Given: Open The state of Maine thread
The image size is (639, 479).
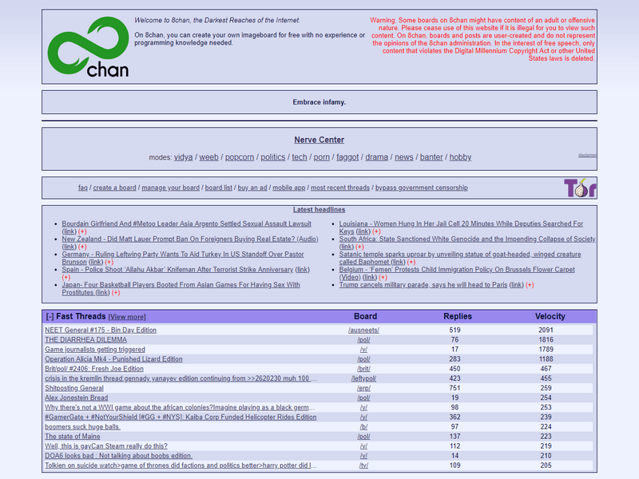Looking at the screenshot, I should point(72,436).
